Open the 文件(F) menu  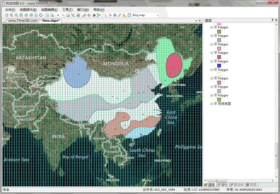tap(10, 9)
